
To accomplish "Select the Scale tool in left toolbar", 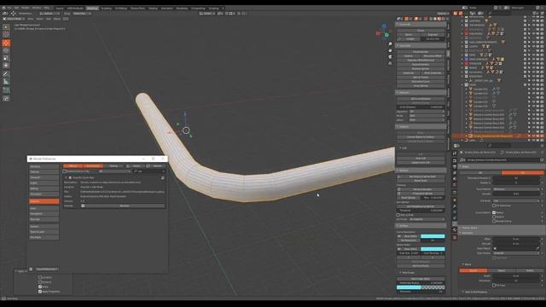I will pyautogui.click(x=6, y=58).
